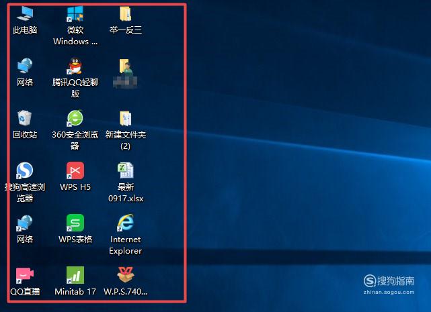Select the 搜狗高速浏览器 icon
The height and width of the screenshot is (312, 431).
click(x=25, y=170)
